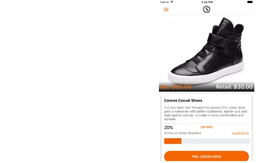The image size is (272, 163).
Task: Click the Wi-Fi signal icon in status bar
Action: pyautogui.click(x=172, y=2)
